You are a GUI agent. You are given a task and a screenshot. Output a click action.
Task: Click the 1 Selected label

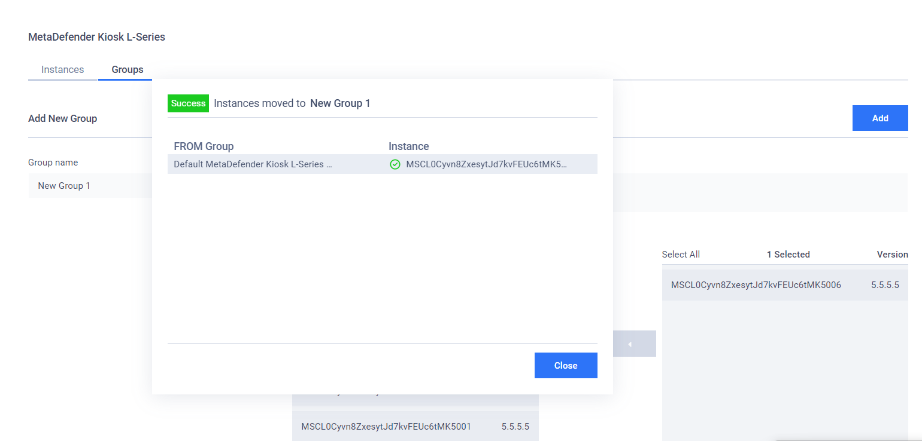click(x=788, y=255)
